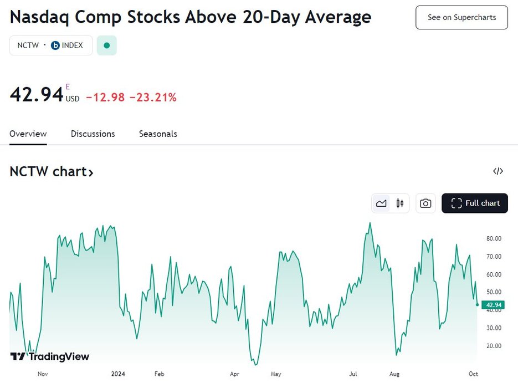Image resolution: width=518 pixels, height=388 pixels.
Task: Click the 80.00 label on price axis
Action: tap(494, 238)
